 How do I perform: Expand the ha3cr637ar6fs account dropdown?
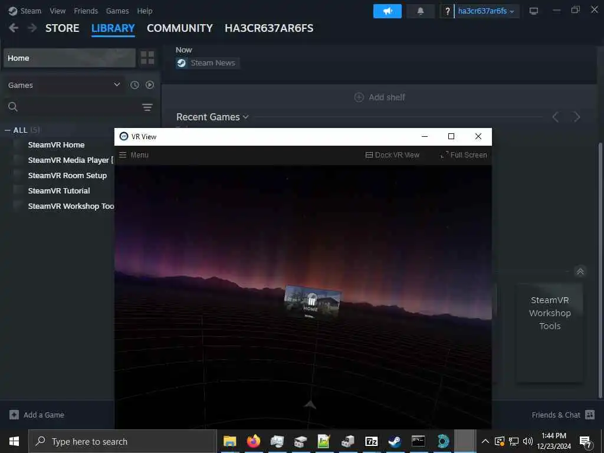pyautogui.click(x=486, y=11)
